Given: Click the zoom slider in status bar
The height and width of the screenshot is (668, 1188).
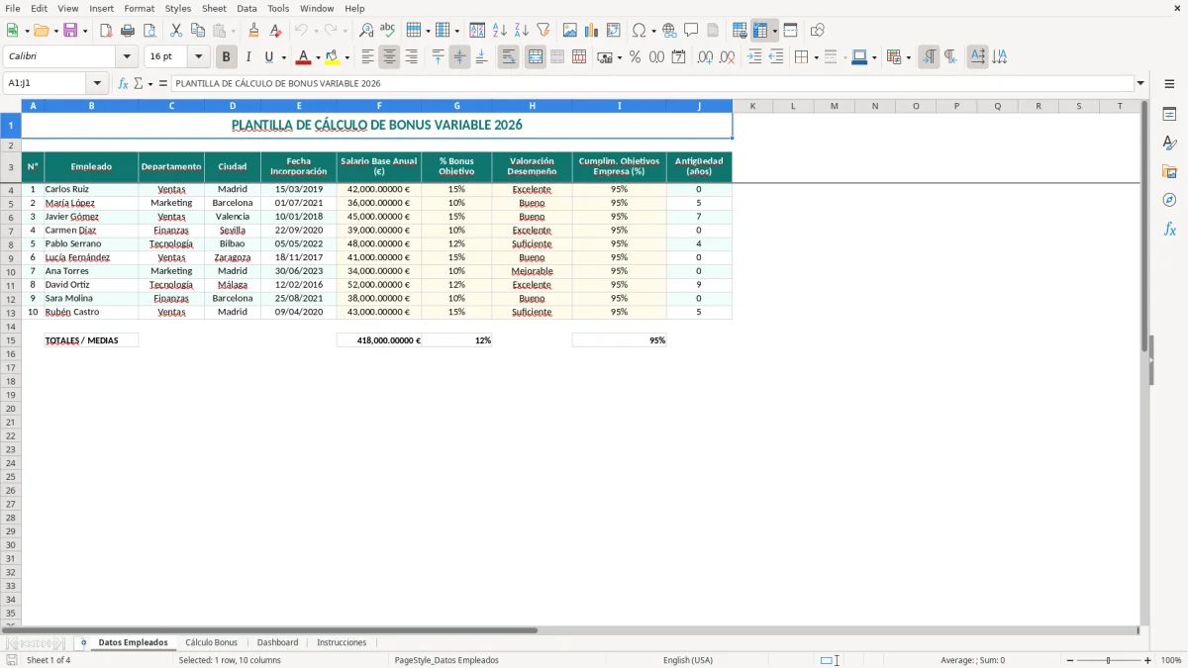Looking at the screenshot, I should [1109, 660].
